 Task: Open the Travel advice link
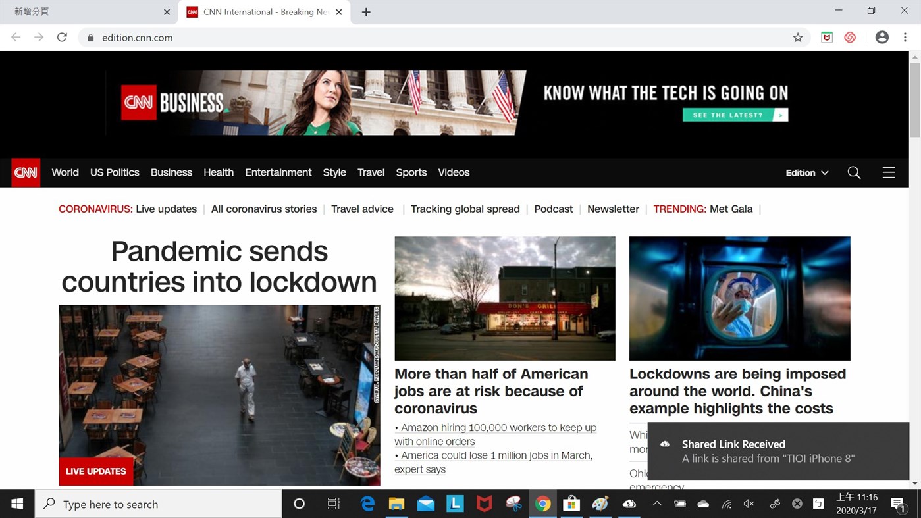coord(362,209)
